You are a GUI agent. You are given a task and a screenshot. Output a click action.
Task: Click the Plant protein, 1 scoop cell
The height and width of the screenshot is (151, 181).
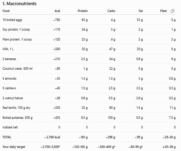pyautogui.click(x=17, y=39)
